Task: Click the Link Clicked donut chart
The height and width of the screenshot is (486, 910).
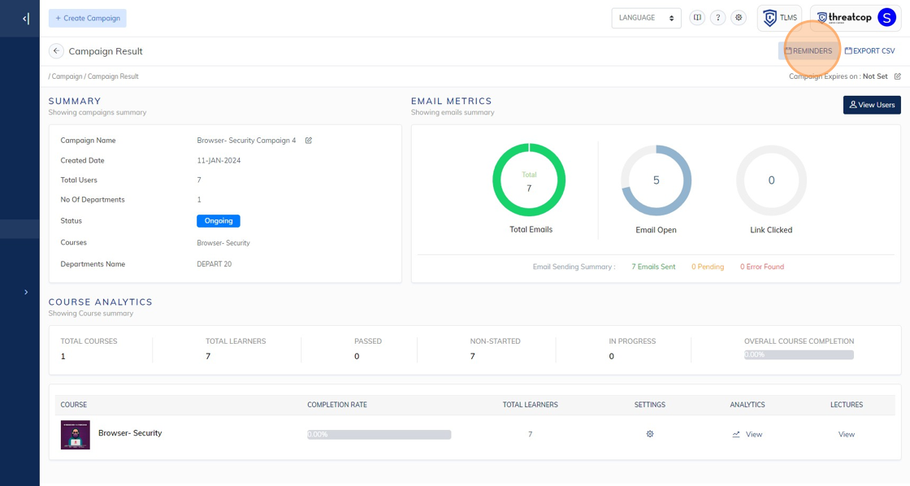Action: click(771, 180)
